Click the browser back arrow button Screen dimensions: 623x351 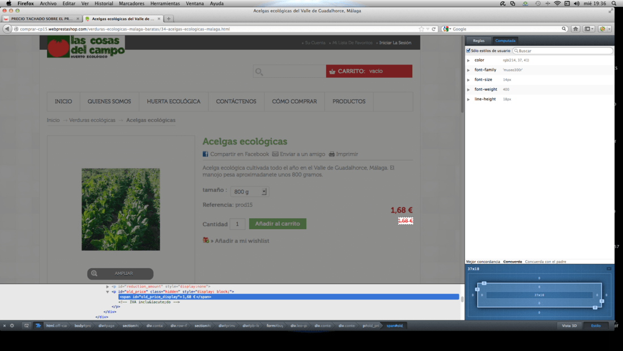(7, 29)
